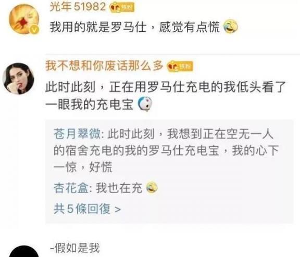
Task: Click the chevron after 共5條回復
Action: [x=118, y=209]
